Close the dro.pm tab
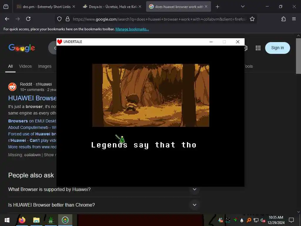 (x=74, y=6)
